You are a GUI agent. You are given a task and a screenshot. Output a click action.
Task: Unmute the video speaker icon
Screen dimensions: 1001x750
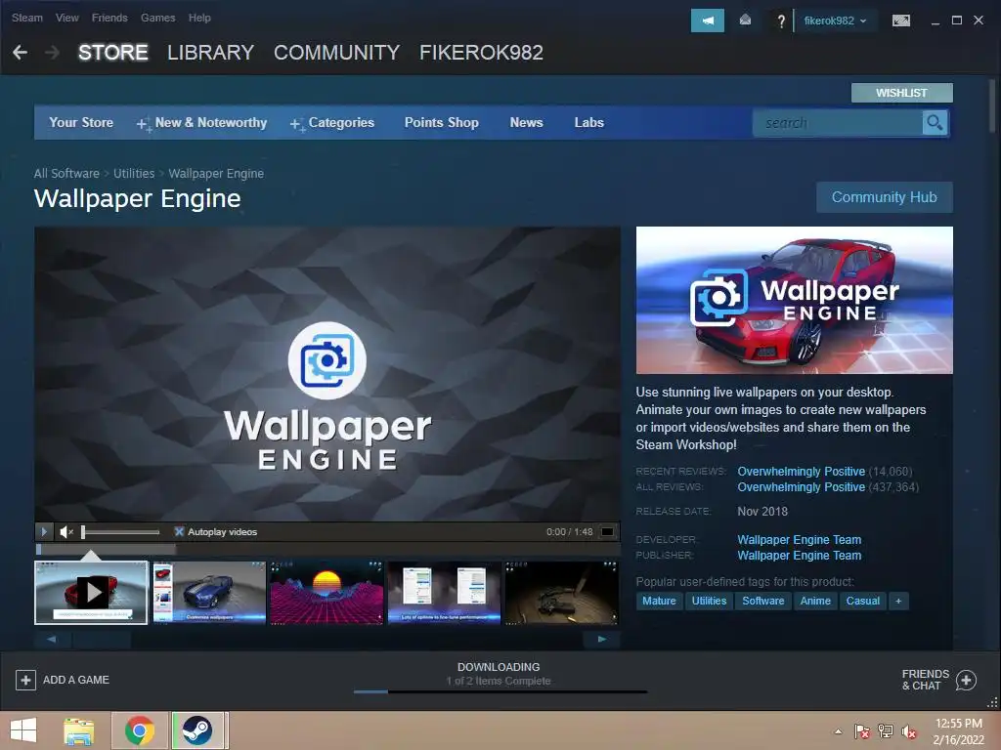coord(66,531)
